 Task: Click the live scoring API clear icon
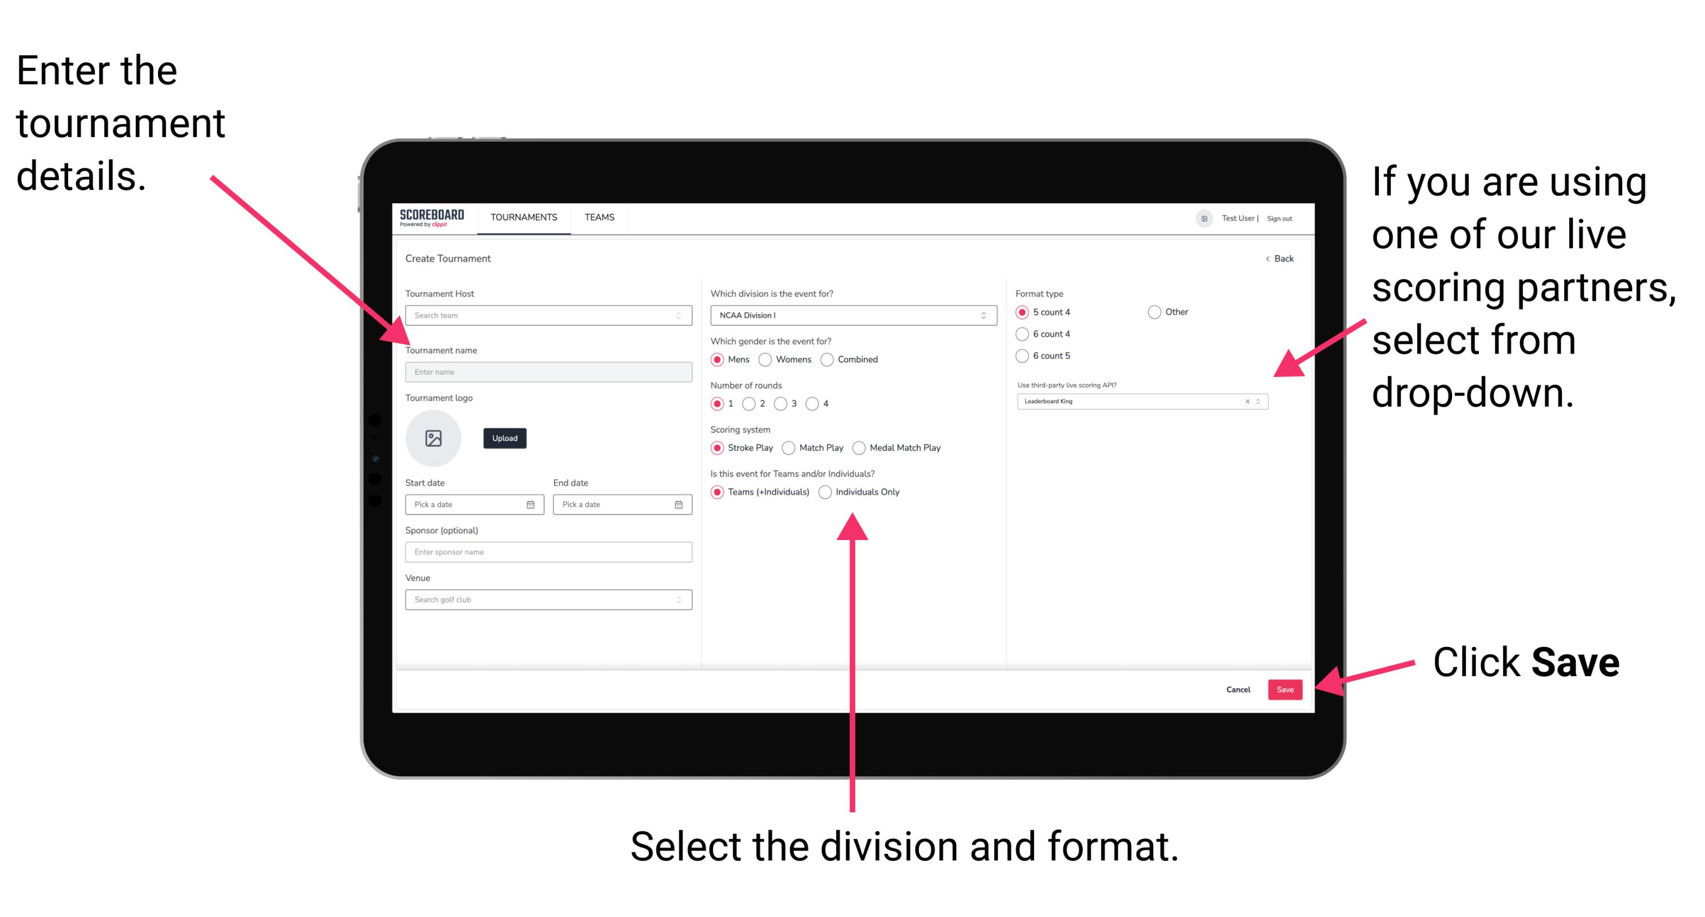pyautogui.click(x=1244, y=401)
